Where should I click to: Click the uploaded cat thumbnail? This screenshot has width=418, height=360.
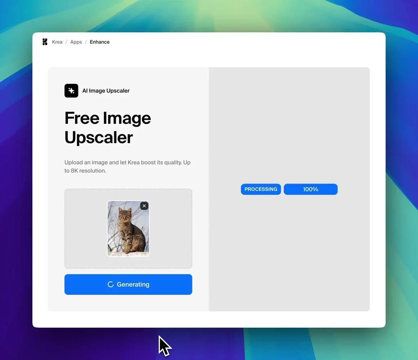coord(128,228)
